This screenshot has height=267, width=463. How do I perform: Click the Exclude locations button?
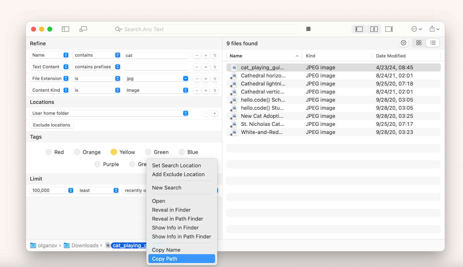51,125
